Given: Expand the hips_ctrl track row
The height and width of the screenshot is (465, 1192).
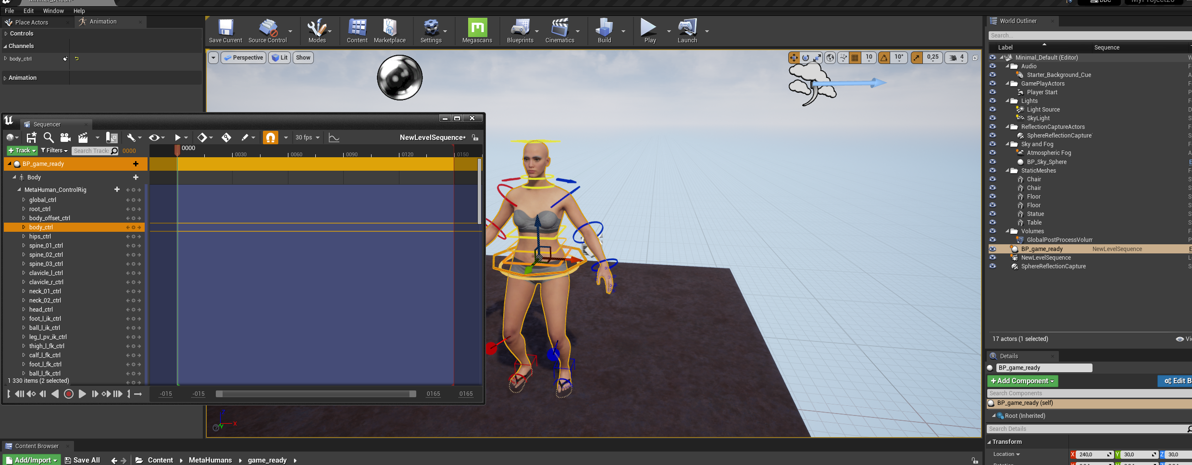Looking at the screenshot, I should (24, 236).
